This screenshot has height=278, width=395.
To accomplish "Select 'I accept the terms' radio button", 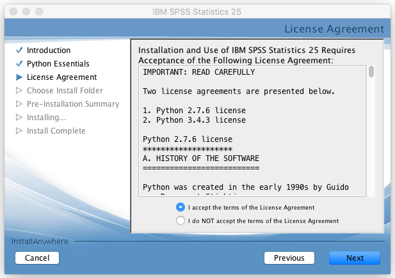I will (181, 207).
